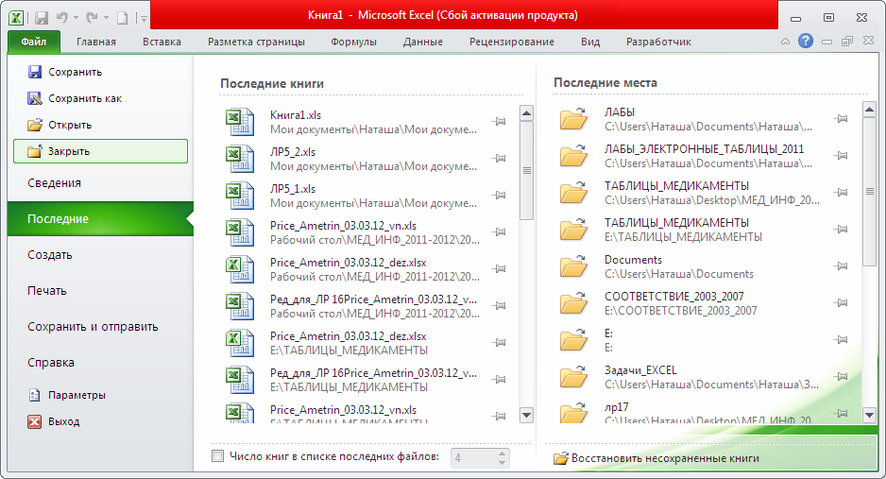This screenshot has width=886, height=479.
Task: Select Закрыть to close the workbook
Action: click(100, 151)
